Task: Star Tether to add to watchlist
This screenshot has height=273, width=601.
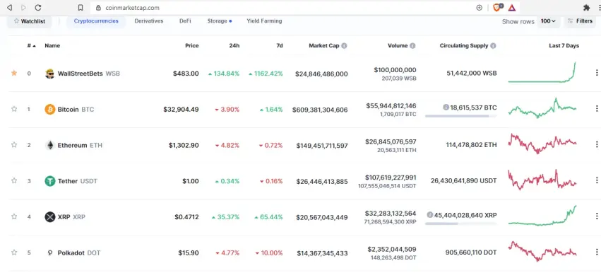Action: (14, 180)
